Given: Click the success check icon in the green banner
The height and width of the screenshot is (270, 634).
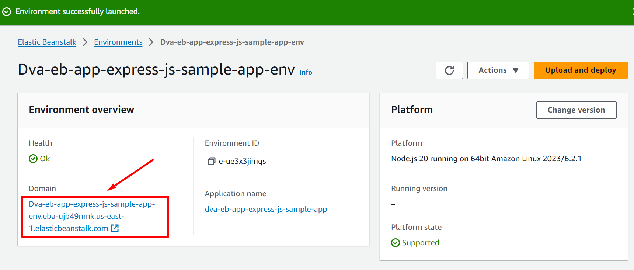Looking at the screenshot, I should tap(7, 12).
